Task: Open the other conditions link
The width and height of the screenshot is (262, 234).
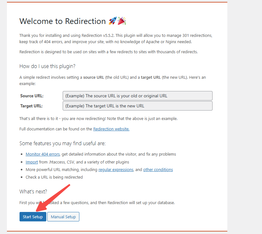Action: pos(158,169)
